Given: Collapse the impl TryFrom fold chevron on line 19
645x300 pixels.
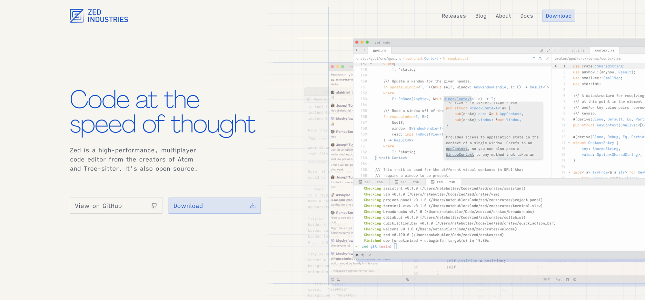Looking at the screenshot, I should click(569, 172).
